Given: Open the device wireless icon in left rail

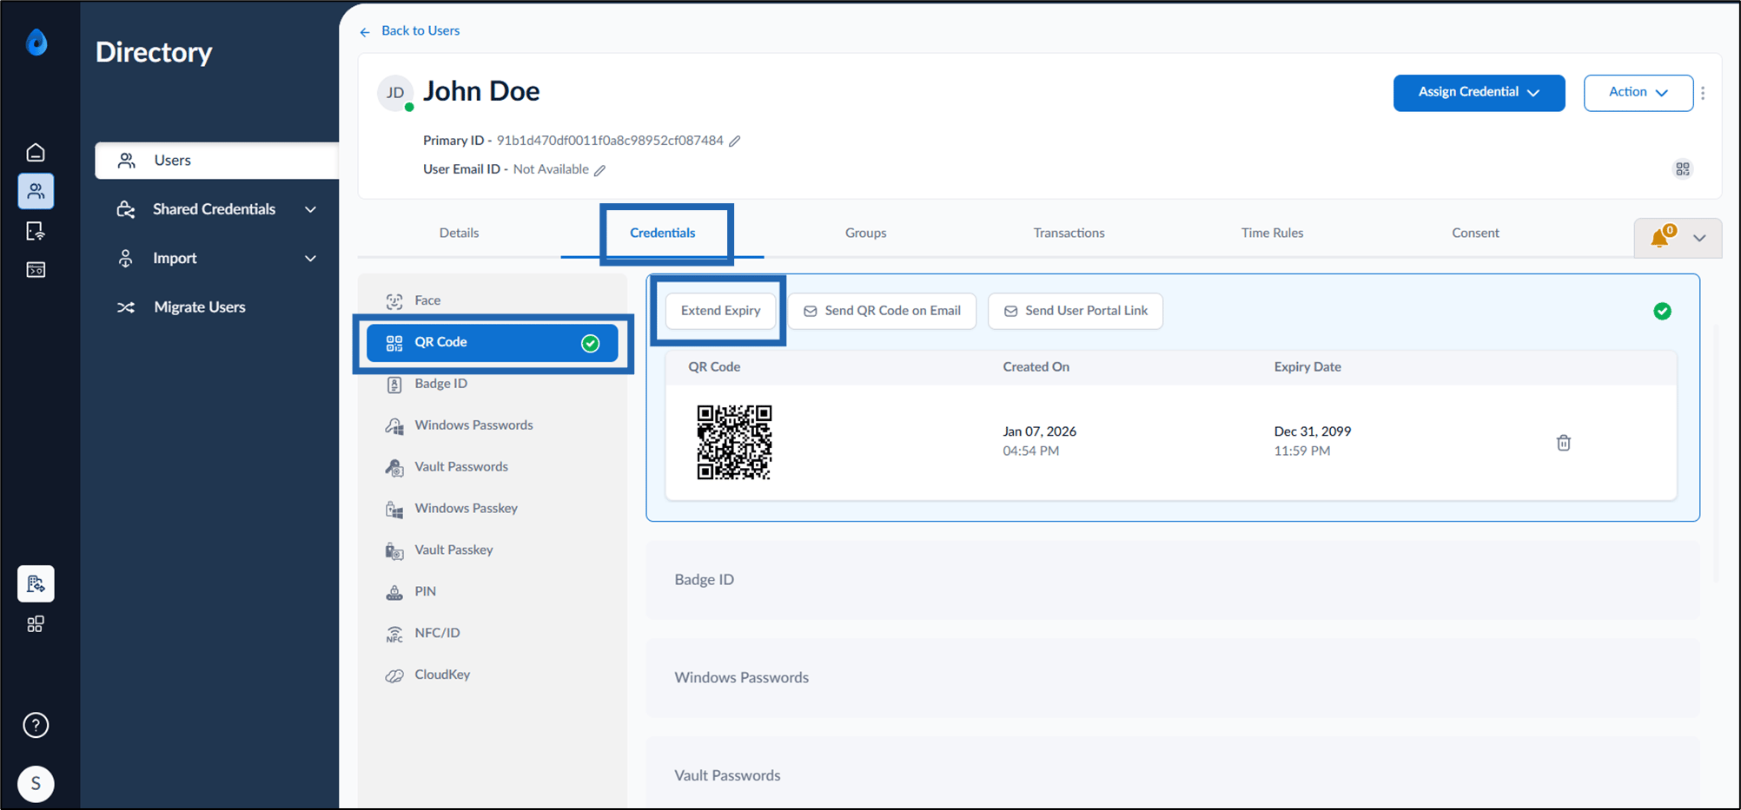Looking at the screenshot, I should pyautogui.click(x=36, y=231).
